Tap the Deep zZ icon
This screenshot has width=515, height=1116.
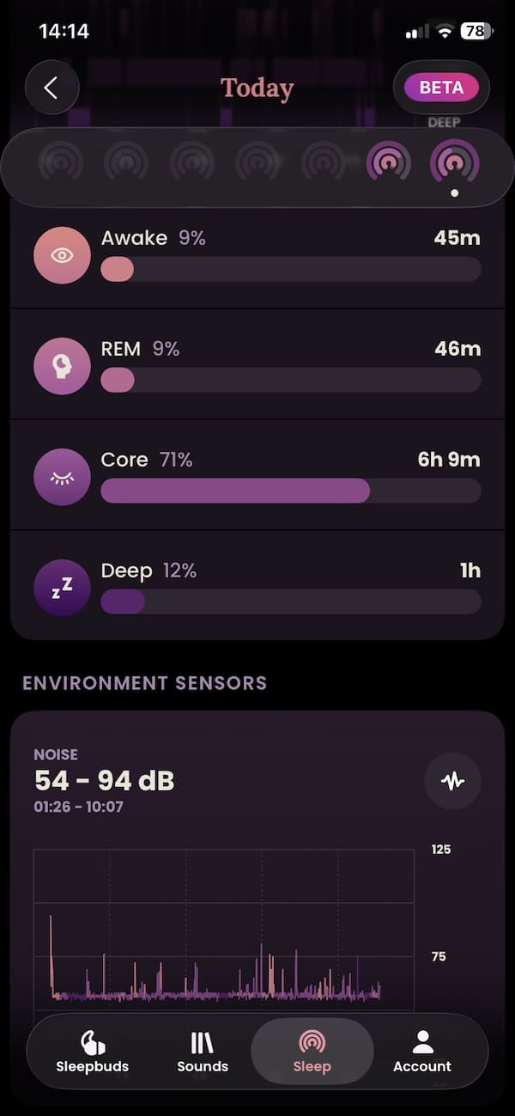point(62,588)
